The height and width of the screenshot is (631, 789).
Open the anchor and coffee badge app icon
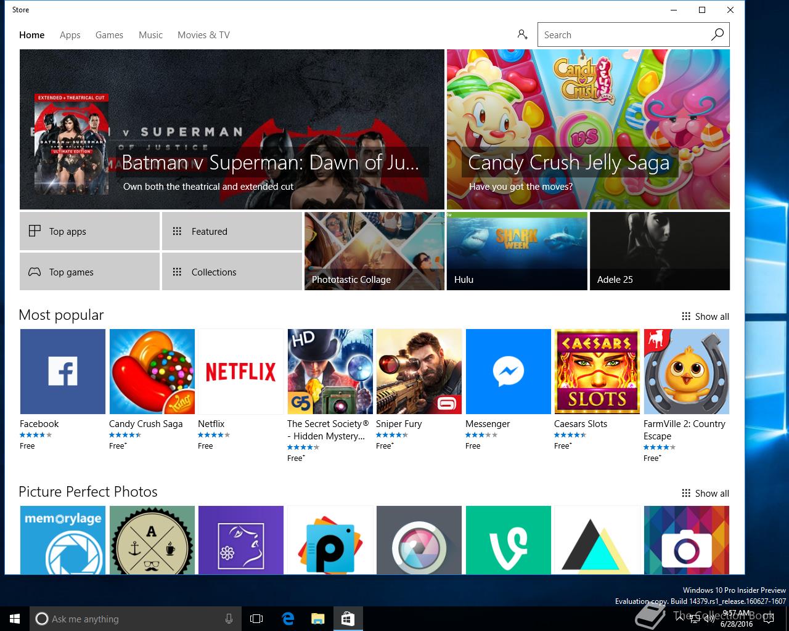(x=152, y=540)
